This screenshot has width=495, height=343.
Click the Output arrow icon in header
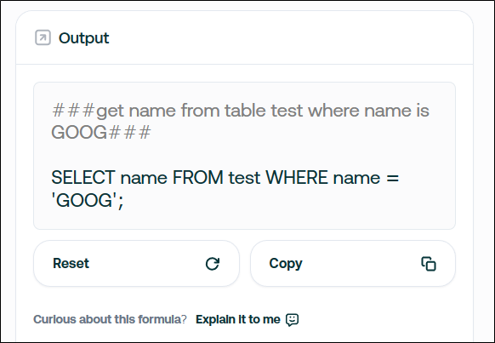[43, 38]
